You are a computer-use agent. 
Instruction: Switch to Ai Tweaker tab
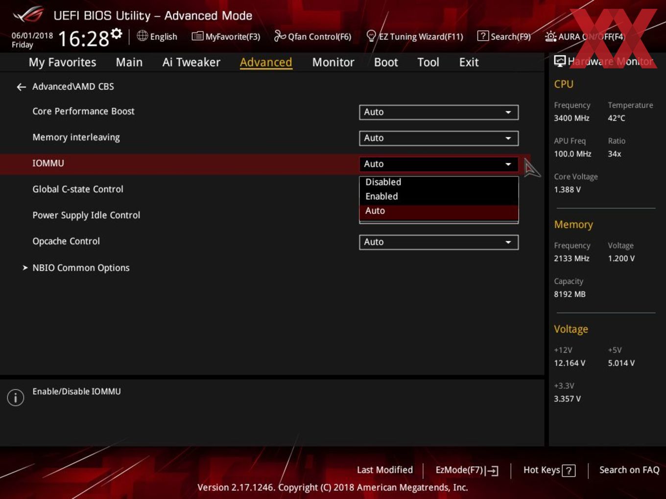[x=191, y=62]
